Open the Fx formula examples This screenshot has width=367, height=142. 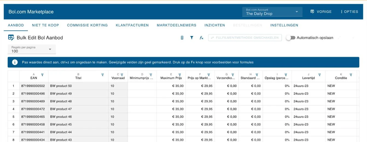202,38
